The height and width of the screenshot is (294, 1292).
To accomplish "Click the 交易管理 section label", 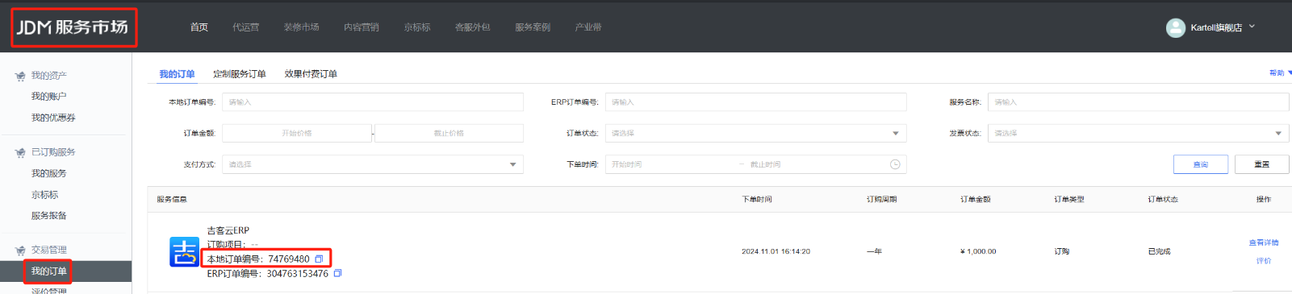I will tap(48, 251).
